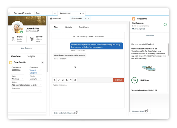Screen dimensions: 177x128
Task: Click Lauren Bailey's profile photo
Action: (x=17, y=28)
